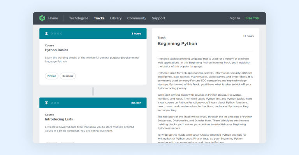
Task: Click paragraph starting 'The next part of the Track'
Action: 205,122
